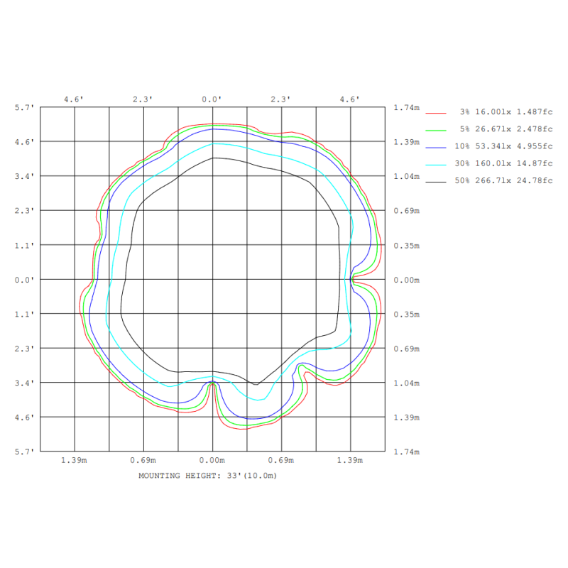Select the 30% 160.0lx 14.87fc legend text
Viewport: 568px width, 568px height.
(x=505, y=163)
